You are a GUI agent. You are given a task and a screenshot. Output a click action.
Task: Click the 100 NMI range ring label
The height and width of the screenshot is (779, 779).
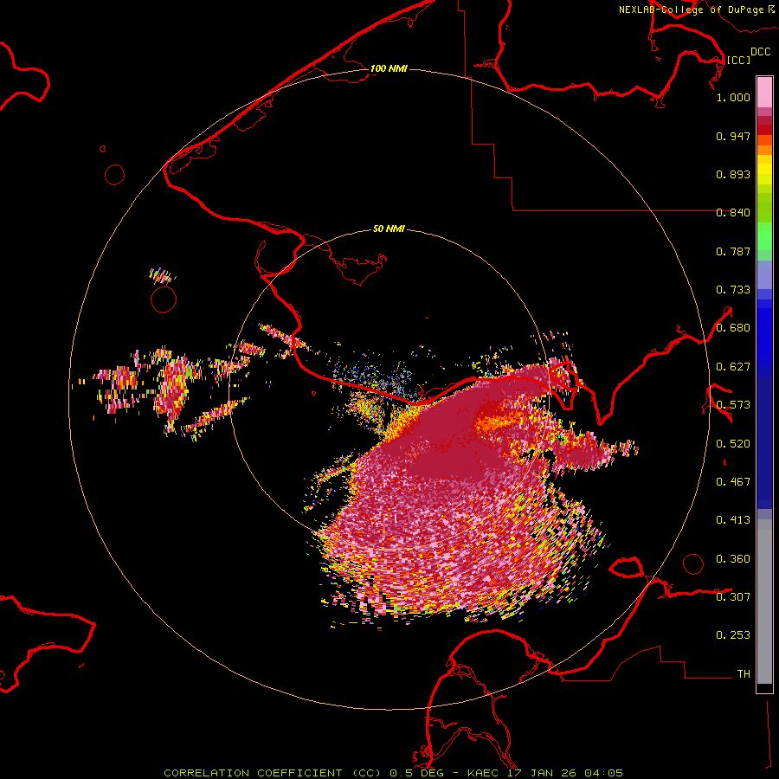click(389, 68)
